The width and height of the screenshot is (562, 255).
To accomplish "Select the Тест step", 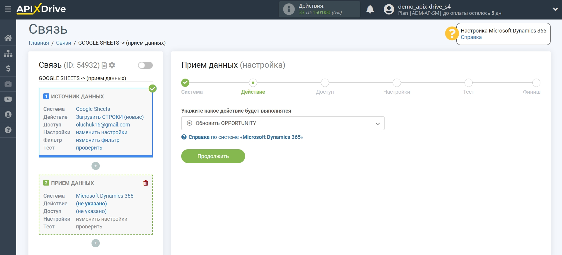I will [468, 83].
